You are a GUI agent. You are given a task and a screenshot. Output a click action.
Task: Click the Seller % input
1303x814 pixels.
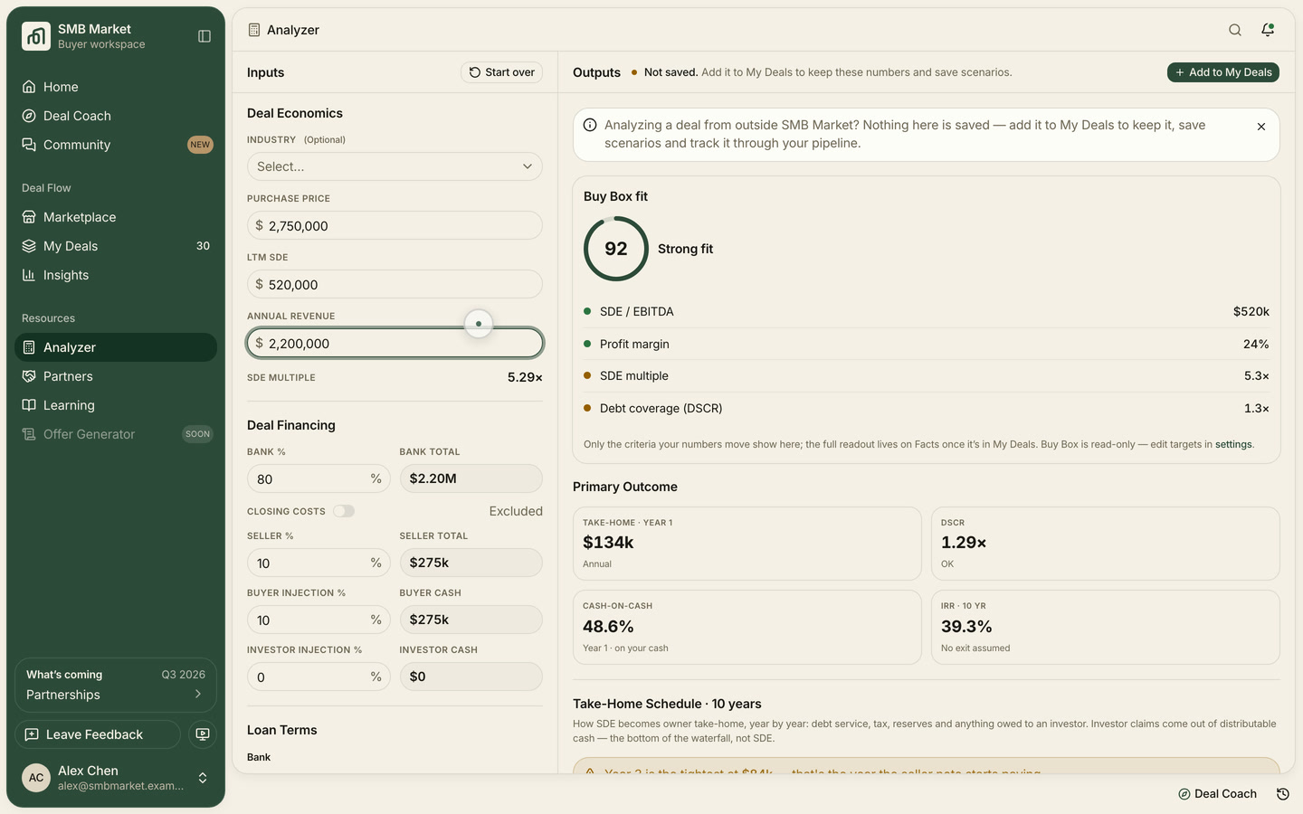point(319,563)
